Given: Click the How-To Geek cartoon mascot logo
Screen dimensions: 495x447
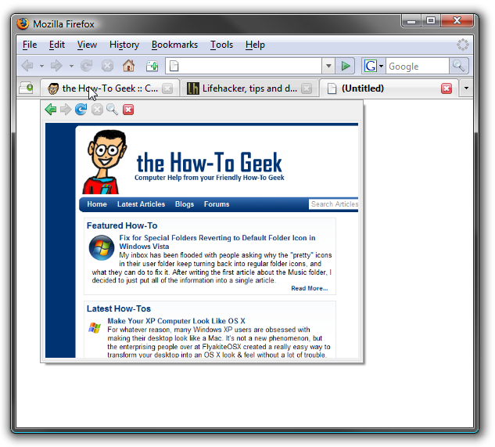Looking at the screenshot, I should point(104,162).
